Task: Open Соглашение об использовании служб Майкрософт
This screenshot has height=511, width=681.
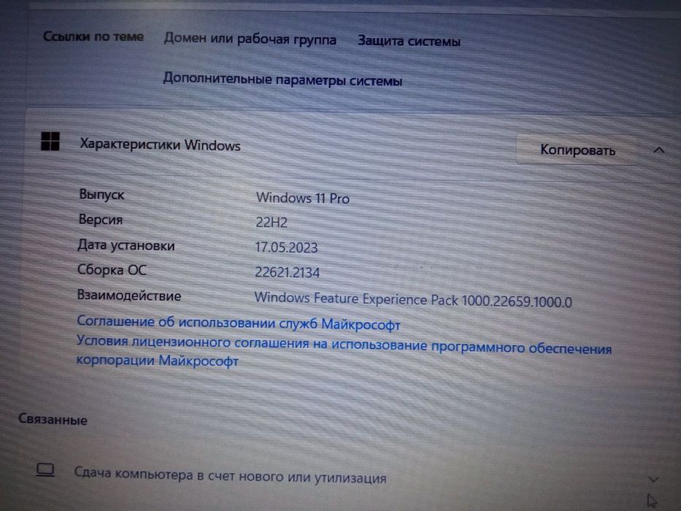Action: [239, 323]
